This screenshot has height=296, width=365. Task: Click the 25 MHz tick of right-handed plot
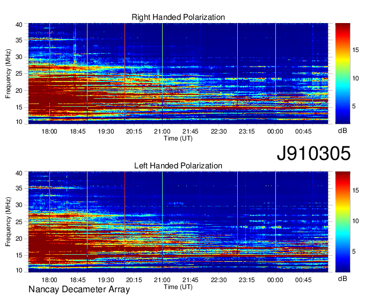[19, 73]
